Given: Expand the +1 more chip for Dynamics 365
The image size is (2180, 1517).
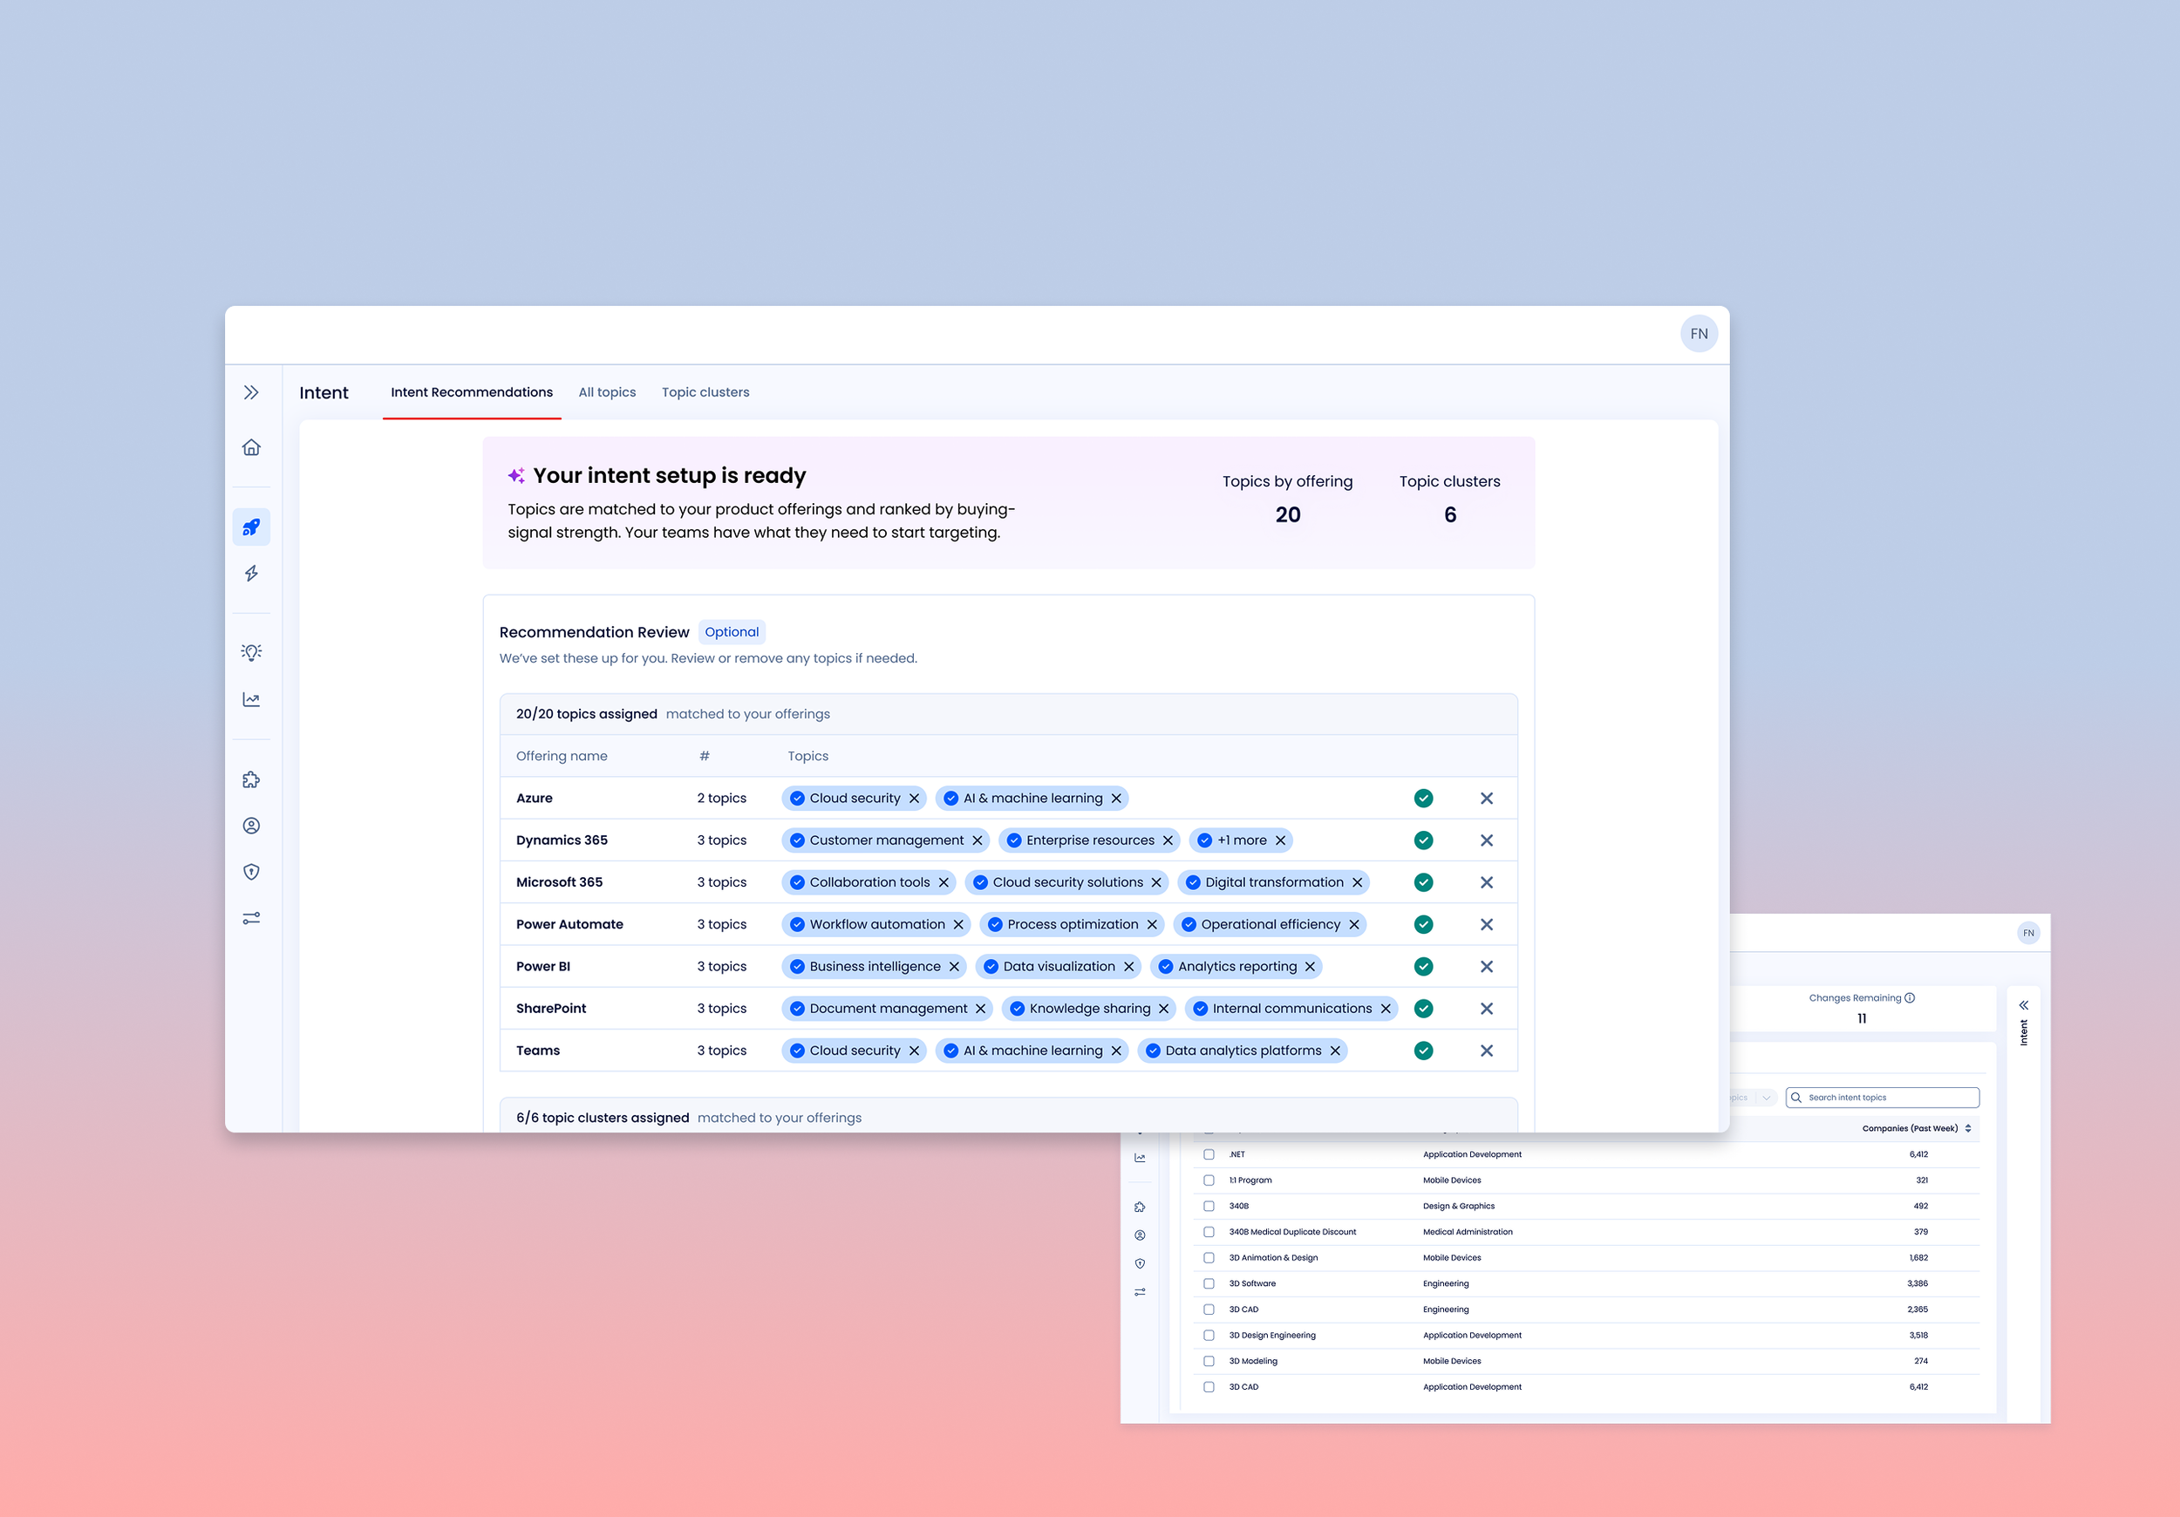Looking at the screenshot, I should [1241, 840].
